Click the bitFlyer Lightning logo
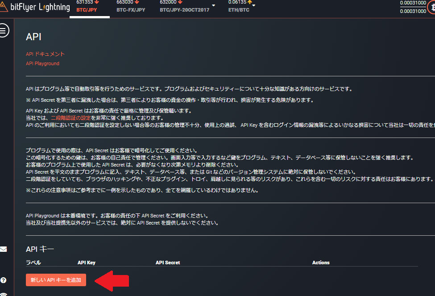435x296 pixels. pos(35,7)
